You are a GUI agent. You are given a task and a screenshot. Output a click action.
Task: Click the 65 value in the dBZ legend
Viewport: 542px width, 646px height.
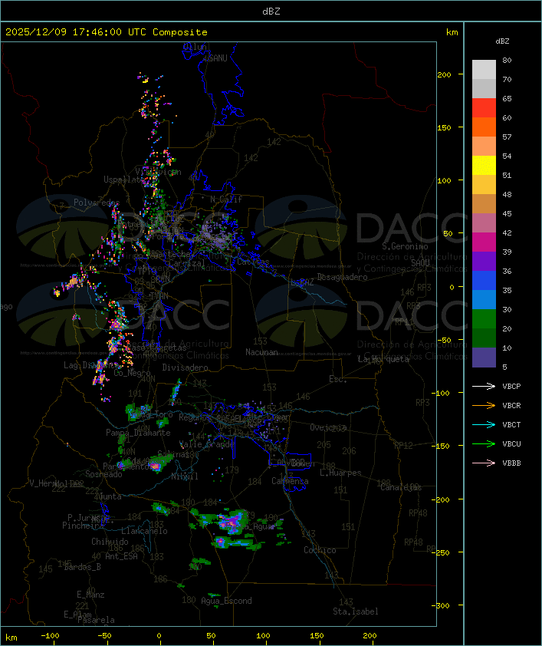507,98
